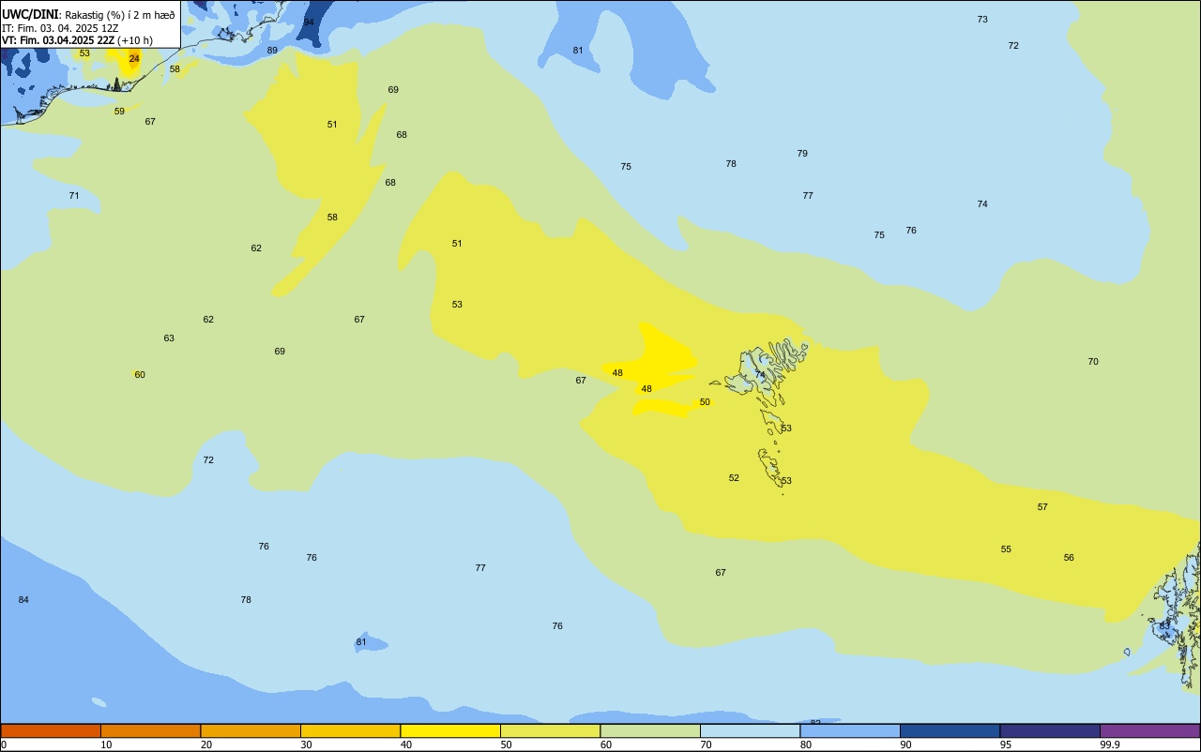Click the 60 value on the map
Viewport: 1201px width, 752px height.
pos(140,374)
